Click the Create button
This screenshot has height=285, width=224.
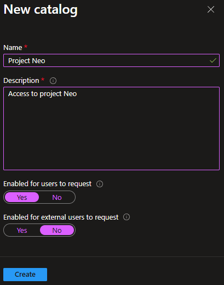pos(25,275)
